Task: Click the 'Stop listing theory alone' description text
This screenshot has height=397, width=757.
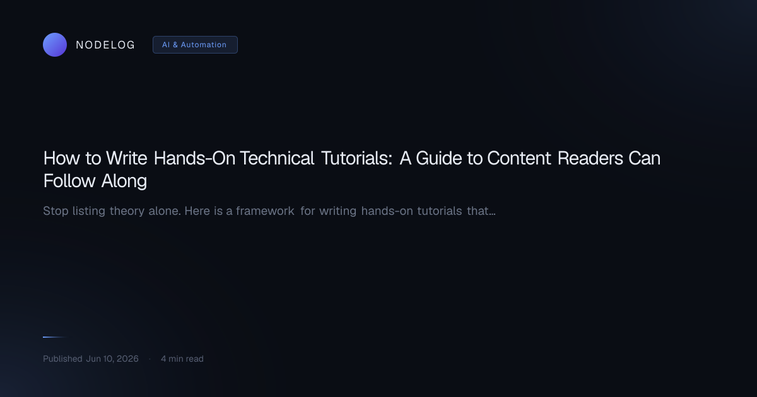Action: click(x=269, y=210)
